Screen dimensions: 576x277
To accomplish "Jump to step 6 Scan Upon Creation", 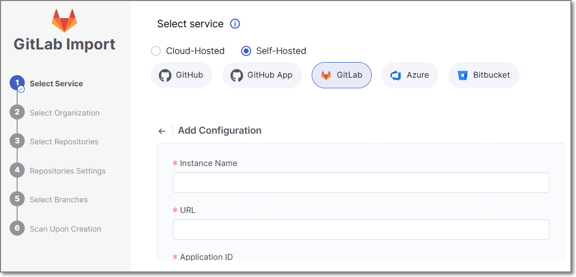I will pyautogui.click(x=66, y=229).
